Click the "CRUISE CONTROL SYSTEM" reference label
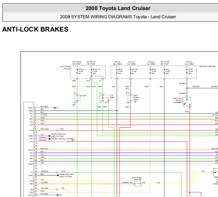The image size is (218, 197). tap(62, 139)
